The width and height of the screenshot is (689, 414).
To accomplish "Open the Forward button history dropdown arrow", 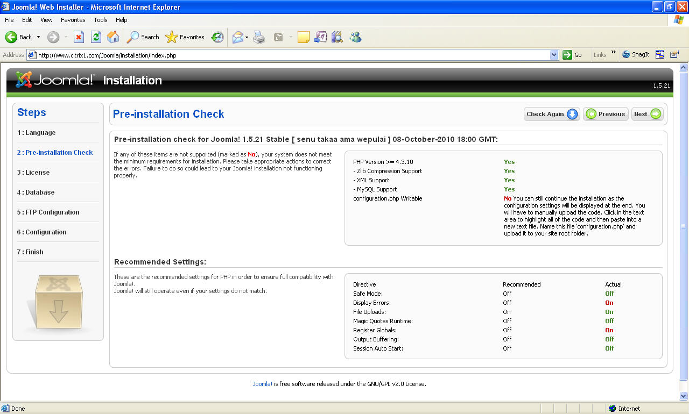I will [x=66, y=37].
